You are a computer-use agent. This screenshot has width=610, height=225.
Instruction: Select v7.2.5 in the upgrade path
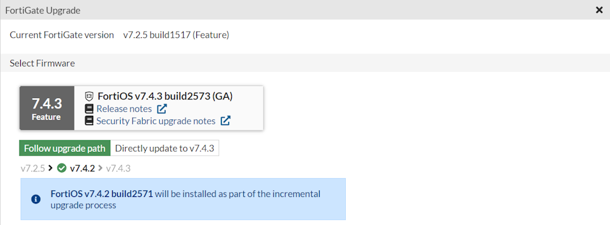33,168
